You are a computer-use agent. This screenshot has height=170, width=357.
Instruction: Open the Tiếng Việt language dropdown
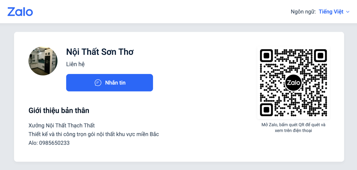[x=331, y=12]
